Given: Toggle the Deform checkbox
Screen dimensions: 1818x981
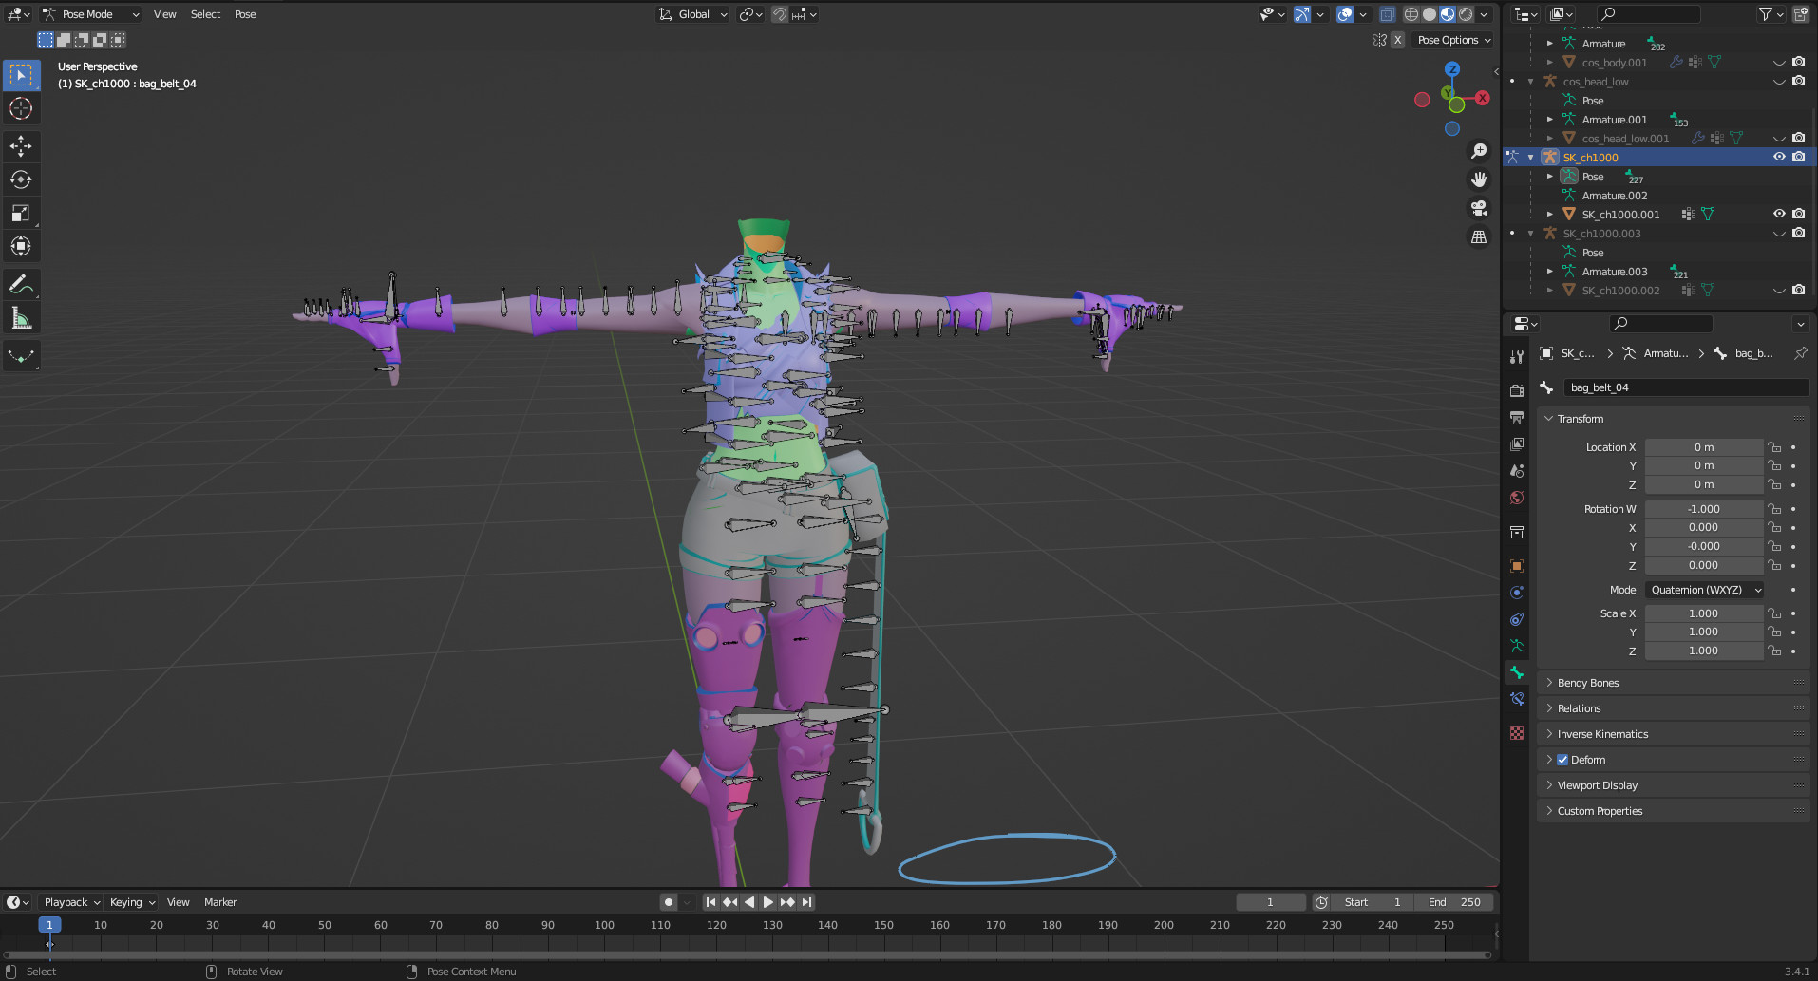Looking at the screenshot, I should pyautogui.click(x=1562, y=760).
